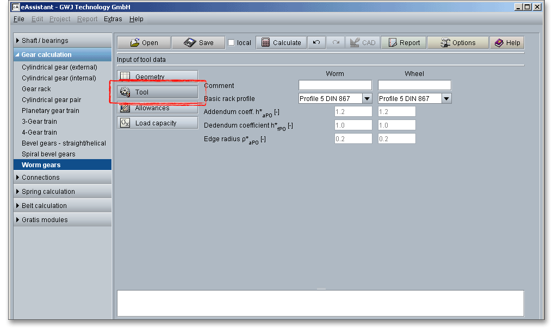
Task: Open the Extras menu
Action: pyautogui.click(x=113, y=19)
